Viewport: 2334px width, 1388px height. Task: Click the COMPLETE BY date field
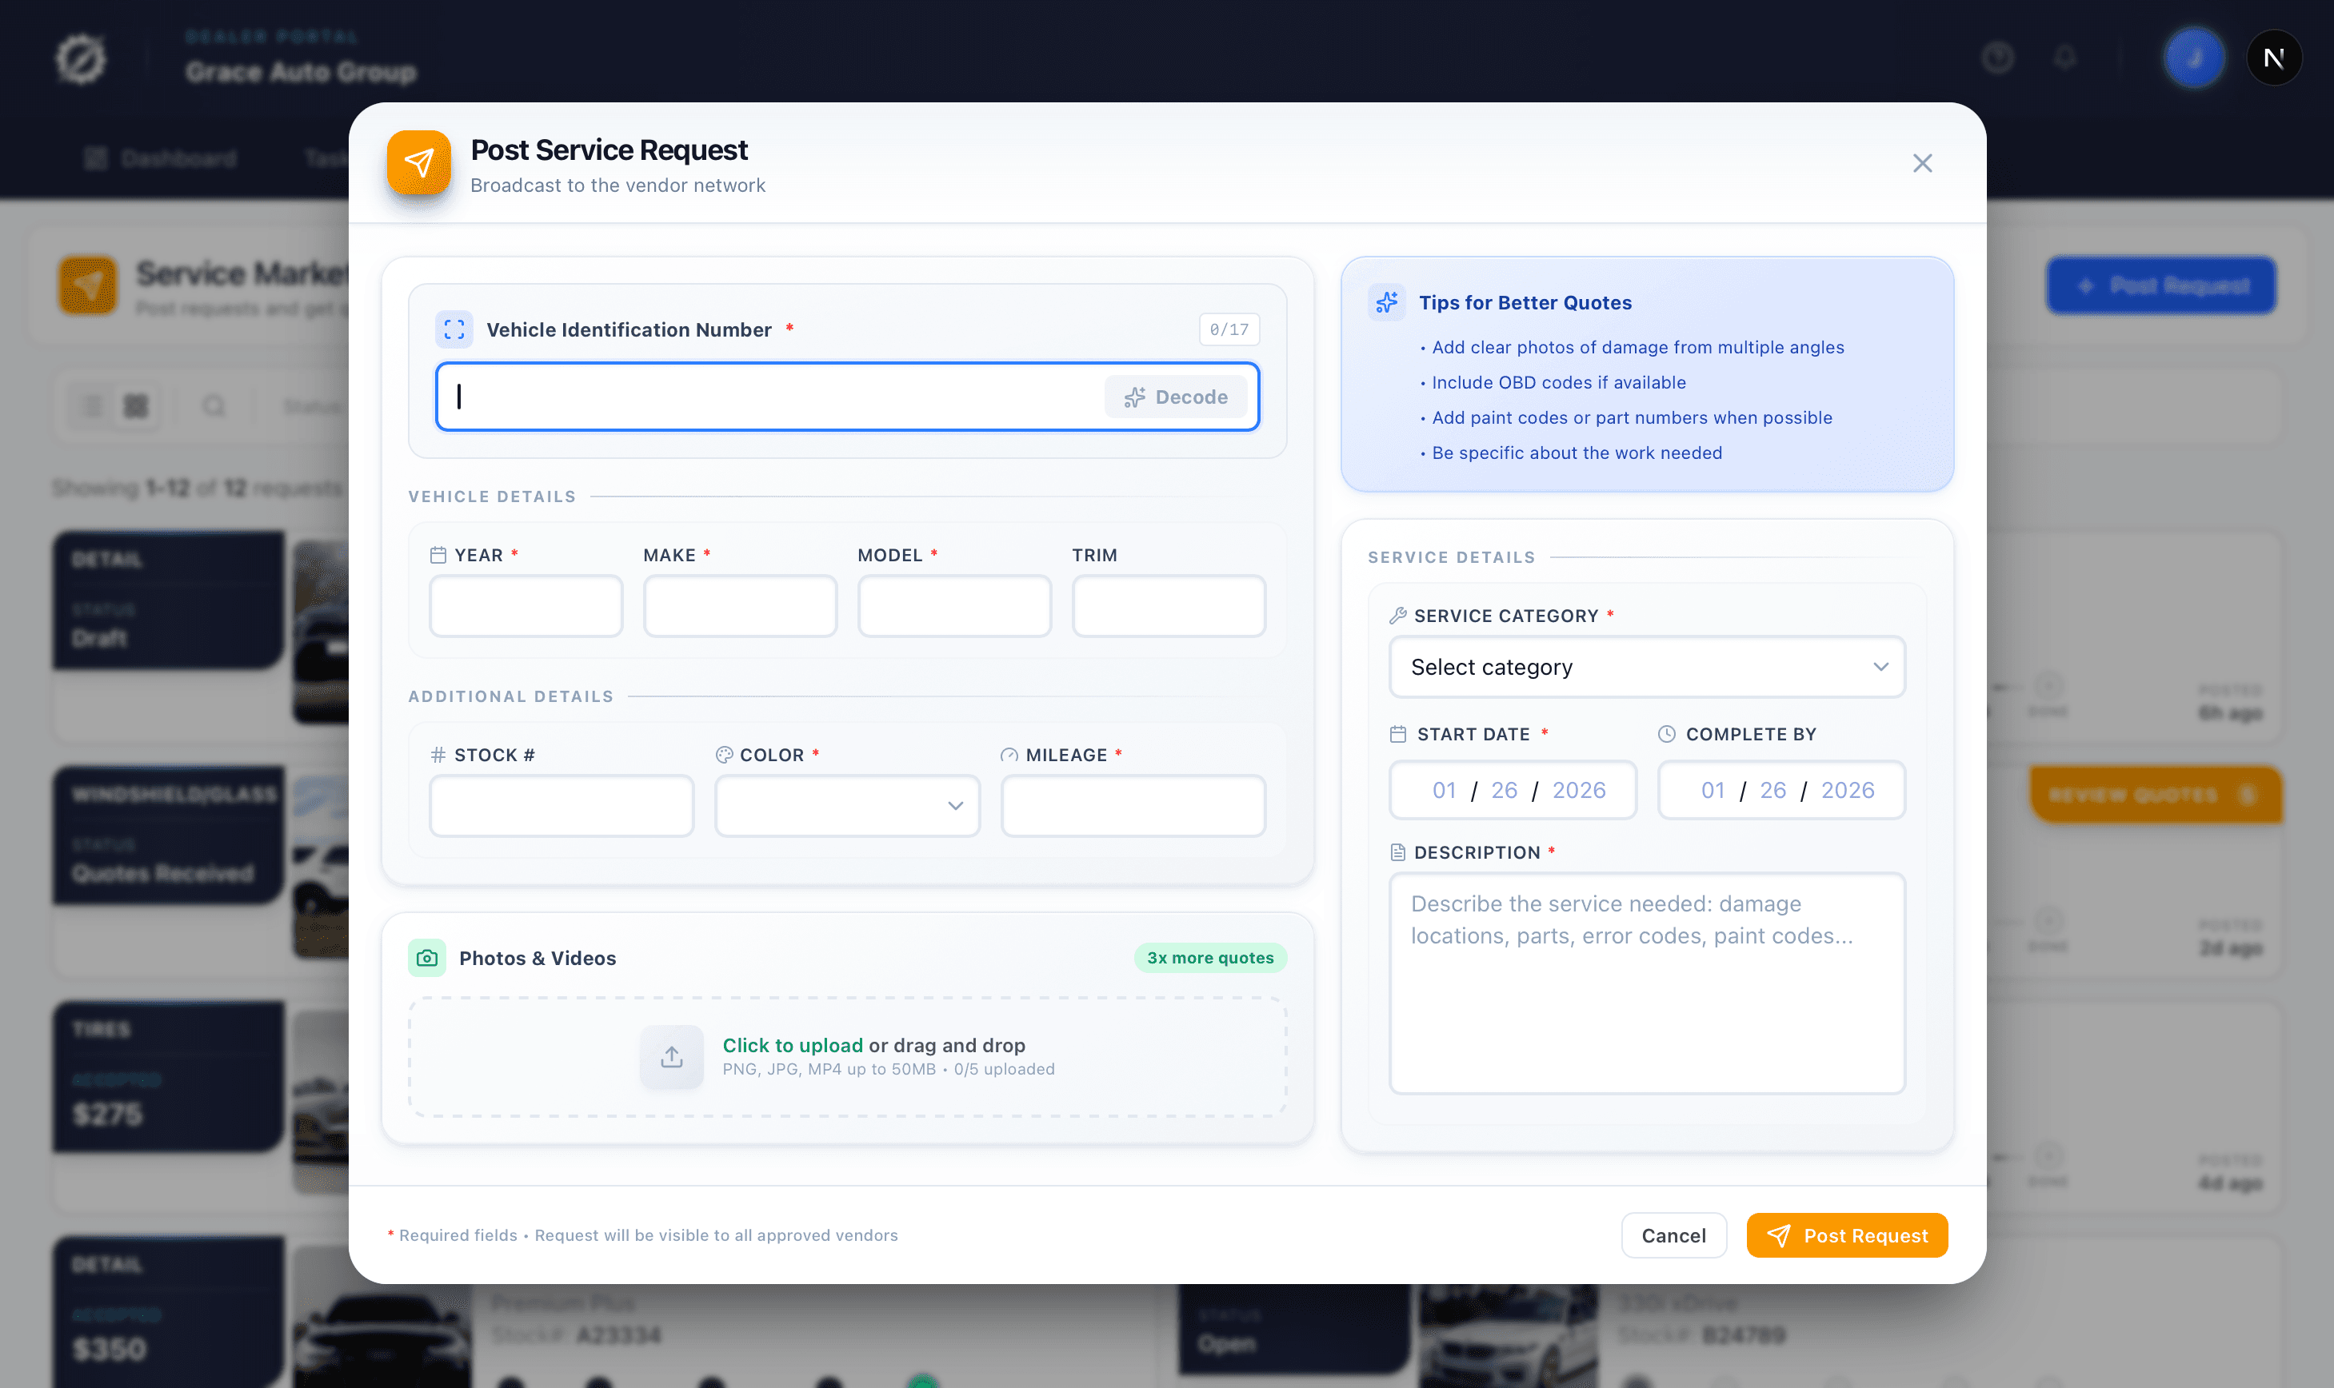pyautogui.click(x=1781, y=790)
